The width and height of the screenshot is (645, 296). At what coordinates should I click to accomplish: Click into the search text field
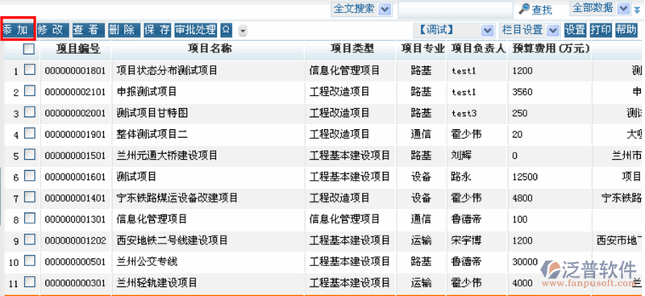[456, 10]
